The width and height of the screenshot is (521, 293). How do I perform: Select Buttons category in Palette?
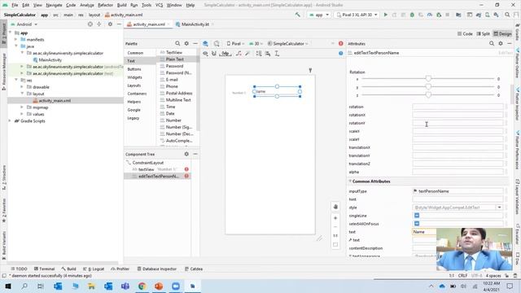(x=134, y=69)
